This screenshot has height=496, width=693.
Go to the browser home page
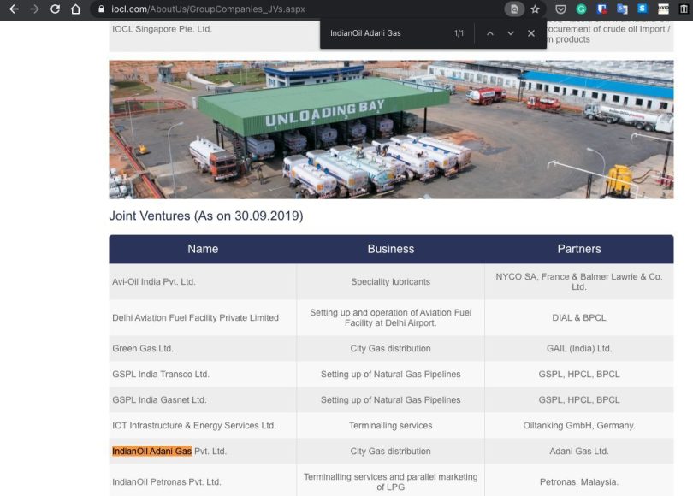click(x=76, y=9)
